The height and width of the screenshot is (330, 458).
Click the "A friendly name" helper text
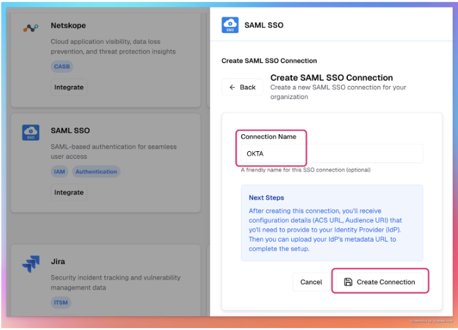click(306, 170)
